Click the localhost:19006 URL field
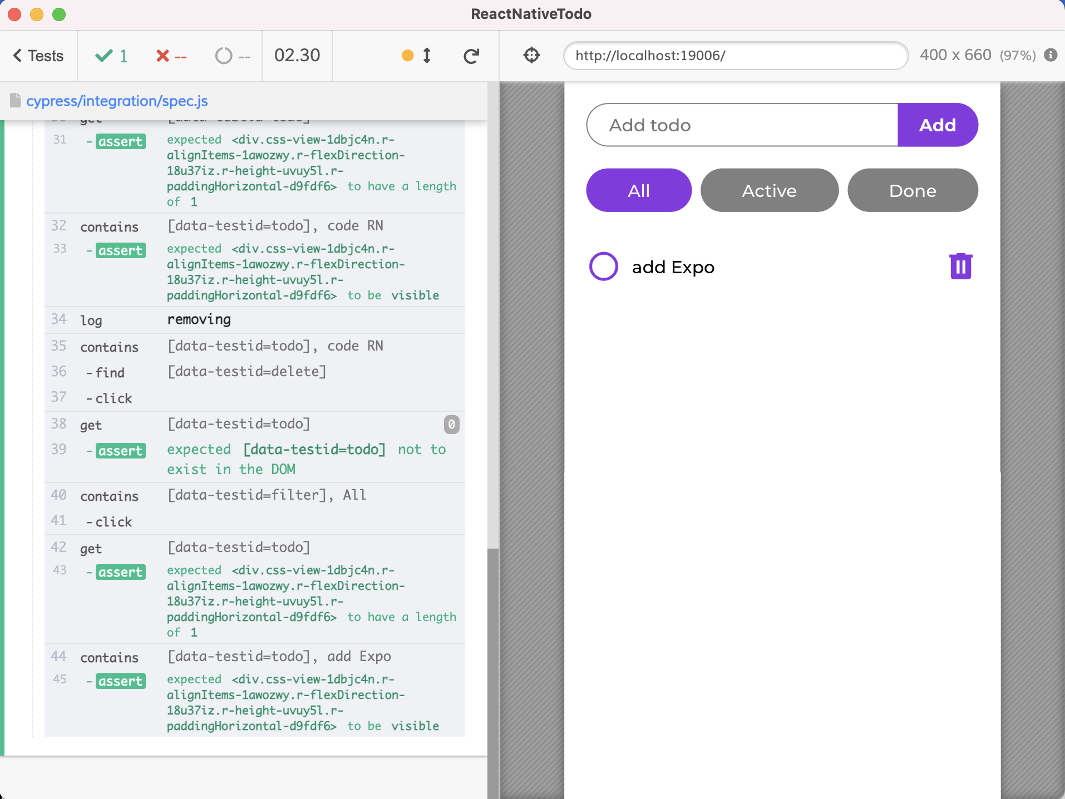 click(736, 56)
